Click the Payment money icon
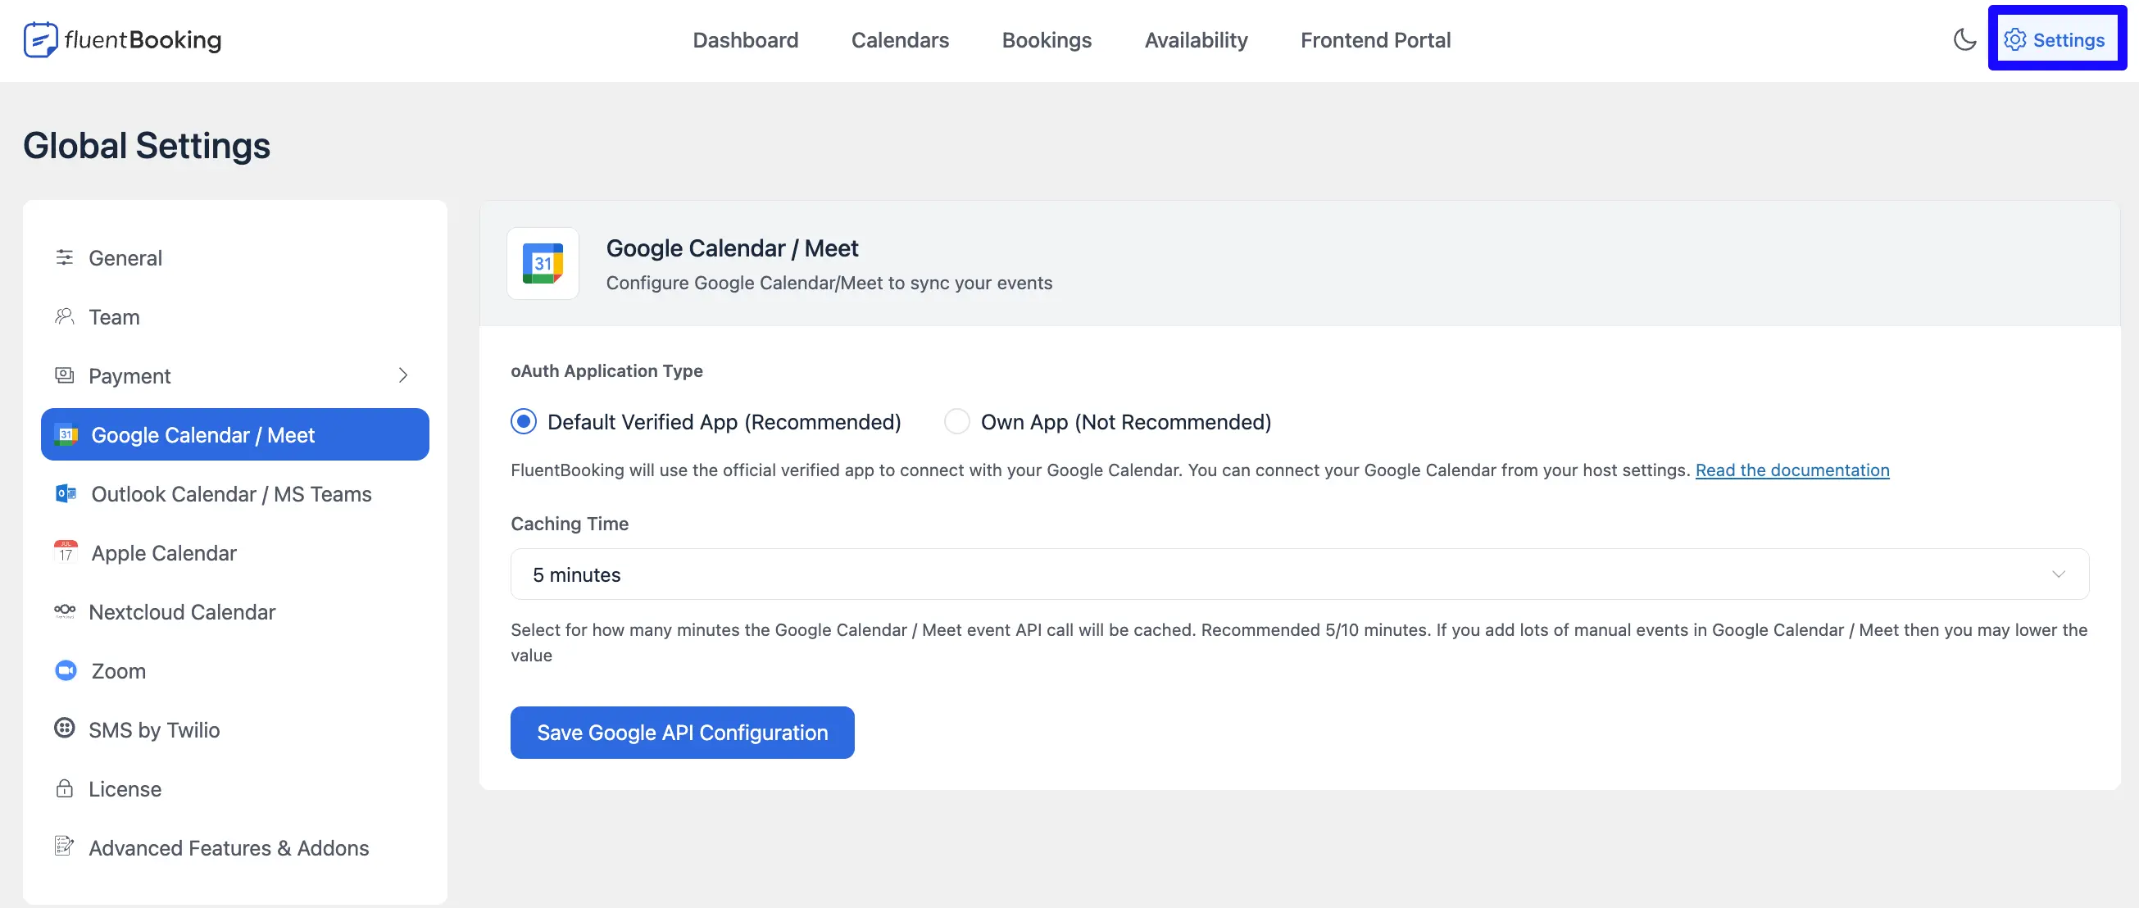This screenshot has width=2139, height=908. [x=64, y=375]
